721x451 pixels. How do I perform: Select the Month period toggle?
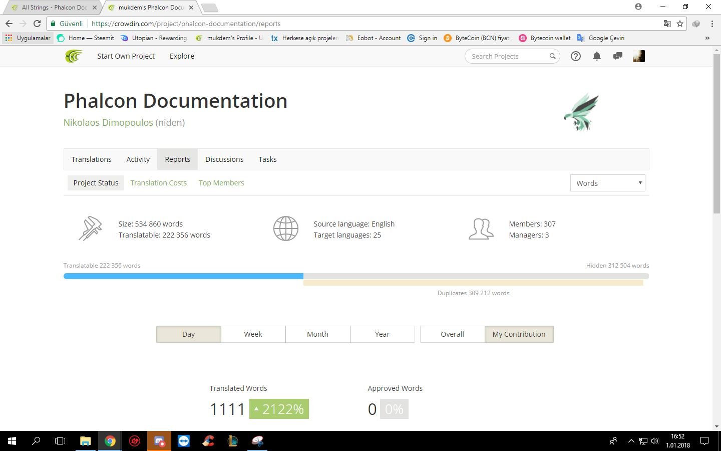pyautogui.click(x=317, y=334)
